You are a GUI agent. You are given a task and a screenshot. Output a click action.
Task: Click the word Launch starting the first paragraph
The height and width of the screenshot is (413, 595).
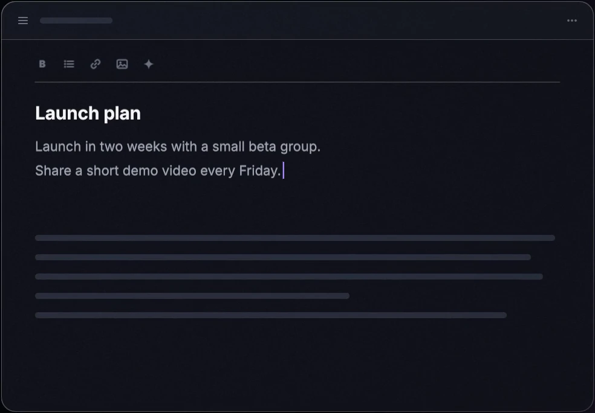click(58, 147)
